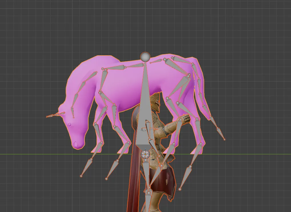Select the unicorn's horn bone
The width and height of the screenshot is (291, 212).
[55, 115]
